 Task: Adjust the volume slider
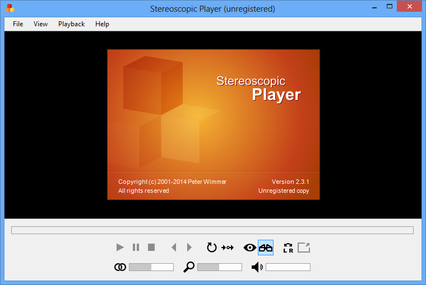coord(288,267)
